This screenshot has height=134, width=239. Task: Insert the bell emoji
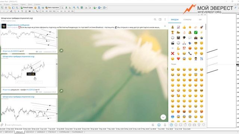(x=190, y=32)
